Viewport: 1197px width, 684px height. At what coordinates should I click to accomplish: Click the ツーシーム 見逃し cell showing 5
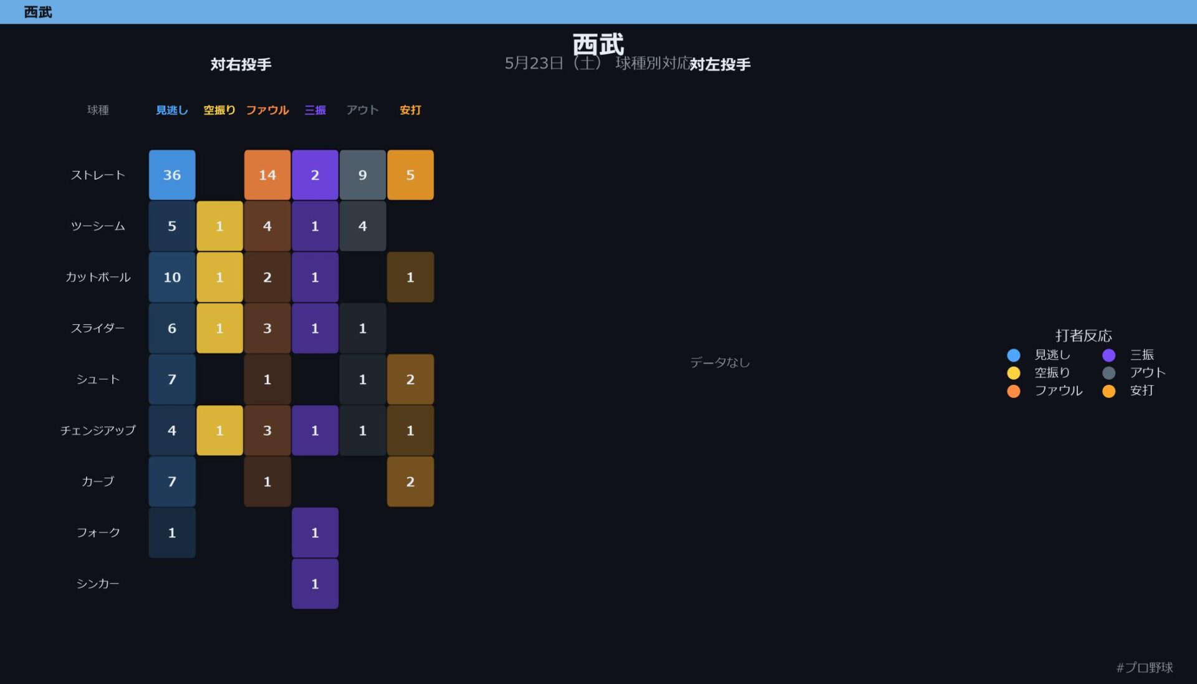[x=172, y=226]
